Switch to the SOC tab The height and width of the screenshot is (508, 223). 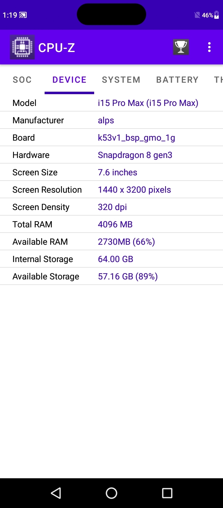click(x=22, y=80)
